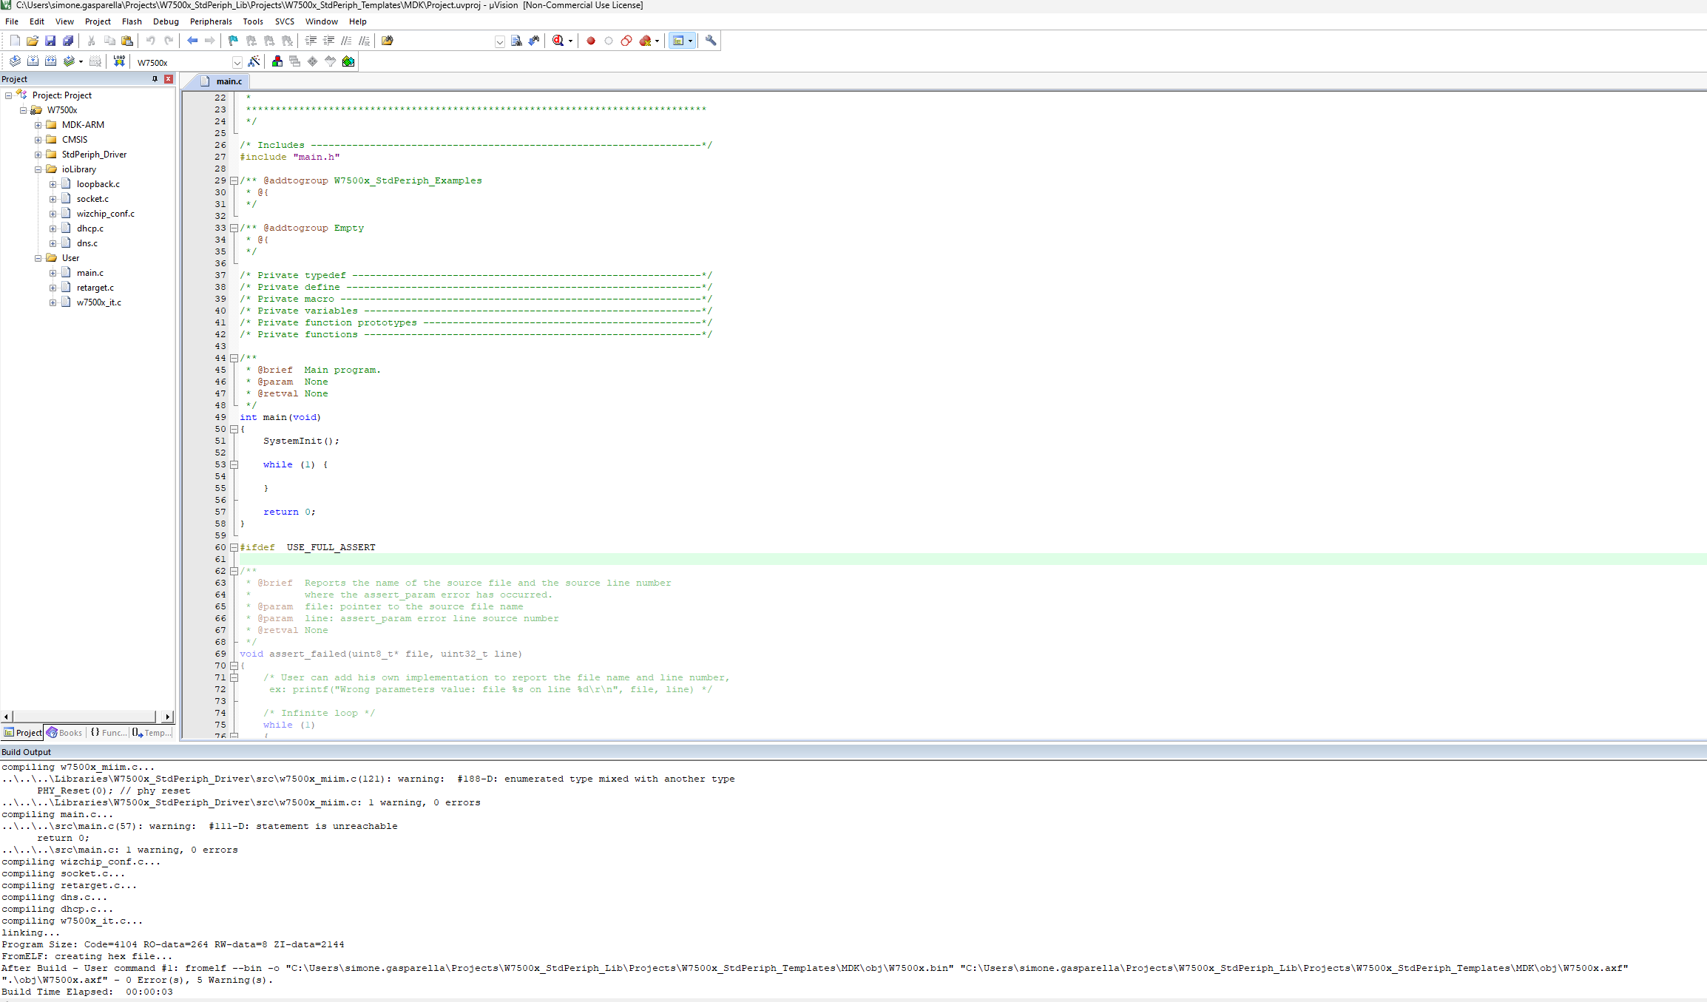Open Manage Project Items icon
This screenshot has width=1707, height=1002.
(277, 61)
